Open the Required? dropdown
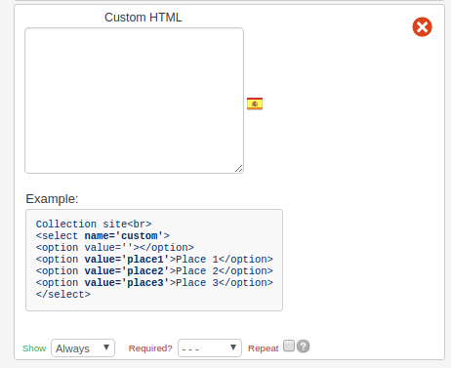The width and height of the screenshot is (451, 368). tap(210, 348)
